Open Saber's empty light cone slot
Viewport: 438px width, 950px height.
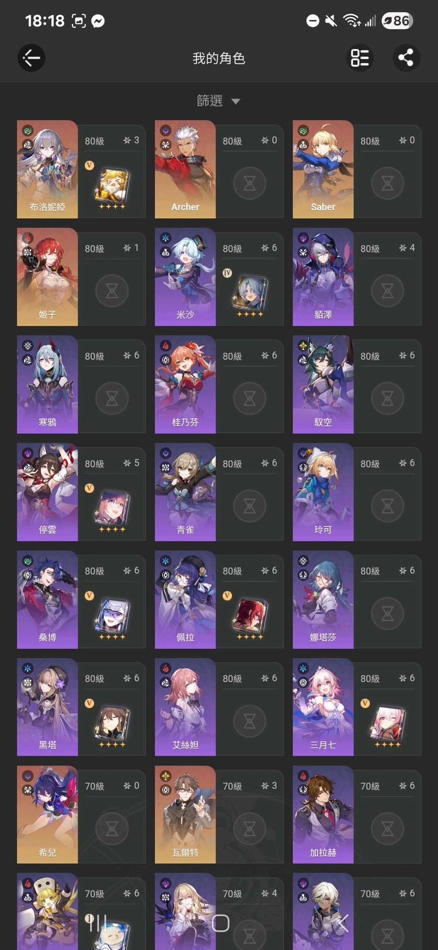(x=387, y=184)
